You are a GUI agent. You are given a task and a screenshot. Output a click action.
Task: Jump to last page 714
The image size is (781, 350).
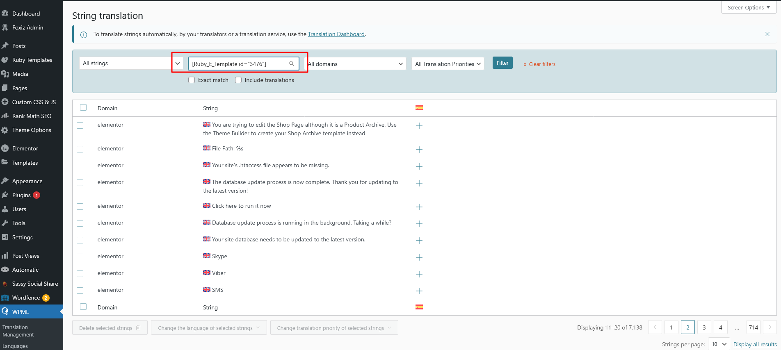[754, 327]
